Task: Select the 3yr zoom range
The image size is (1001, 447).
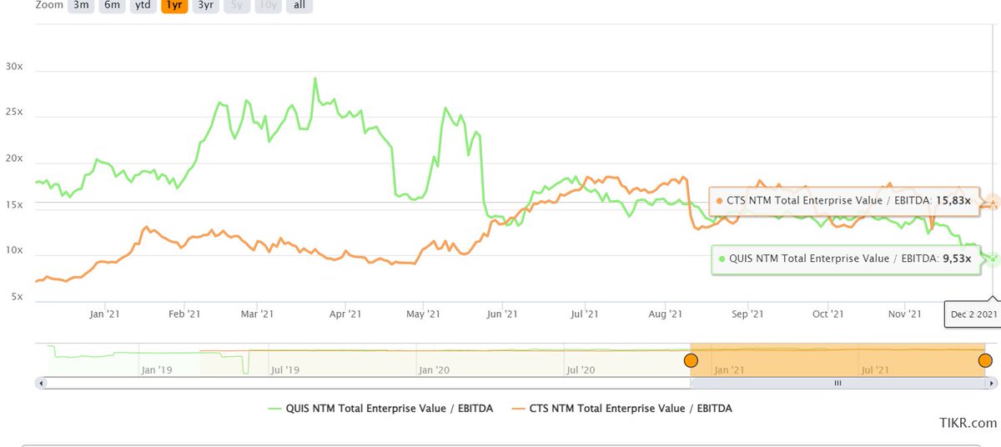Action: [x=205, y=6]
